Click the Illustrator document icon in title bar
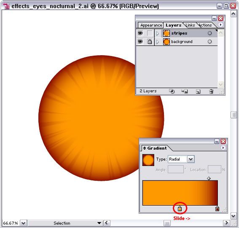 (x=6, y=6)
